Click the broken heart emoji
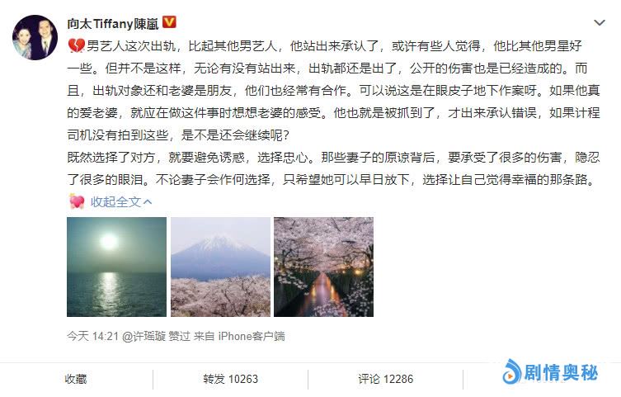The width and height of the screenshot is (621, 397). point(76,46)
